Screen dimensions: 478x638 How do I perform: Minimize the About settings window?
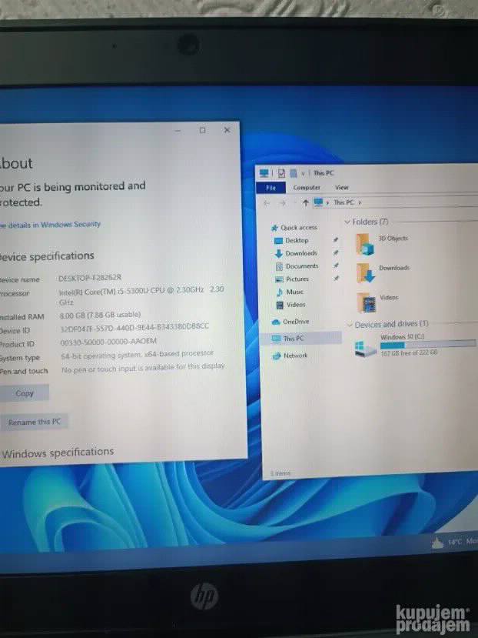point(178,131)
